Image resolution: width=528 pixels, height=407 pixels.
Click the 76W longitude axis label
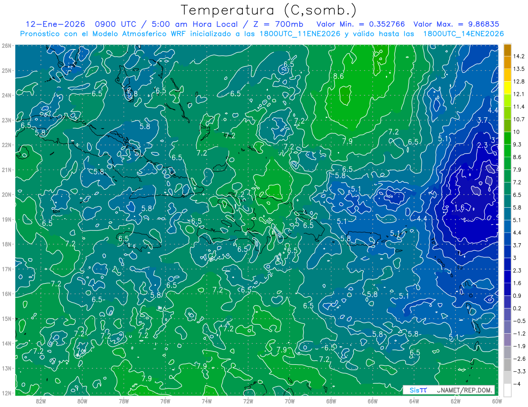(165, 401)
